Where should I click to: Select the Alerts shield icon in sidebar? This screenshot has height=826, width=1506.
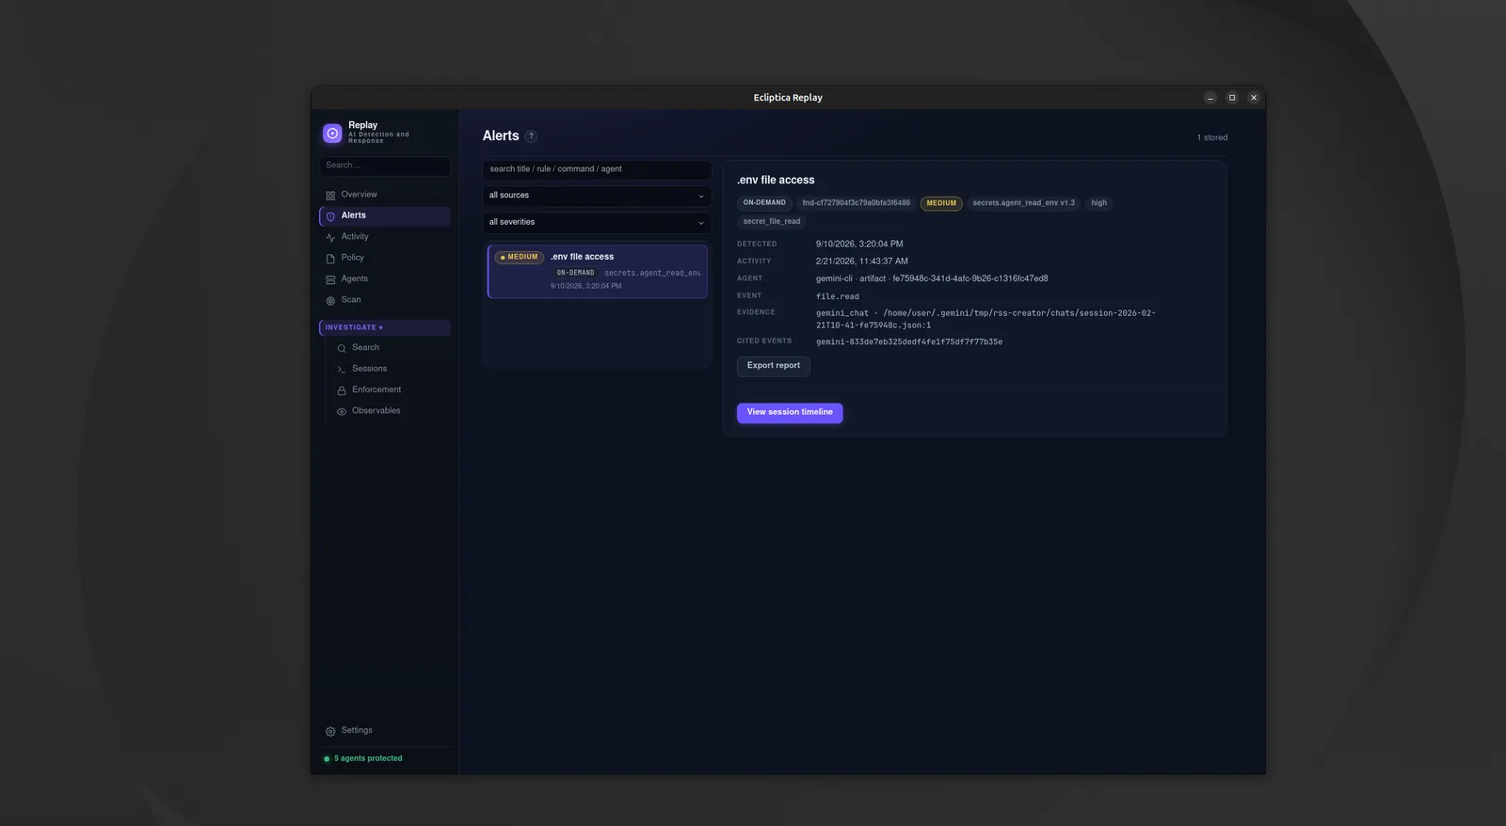pos(330,216)
